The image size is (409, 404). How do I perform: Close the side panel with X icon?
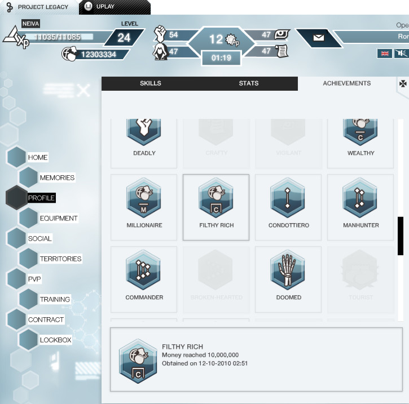point(83,90)
